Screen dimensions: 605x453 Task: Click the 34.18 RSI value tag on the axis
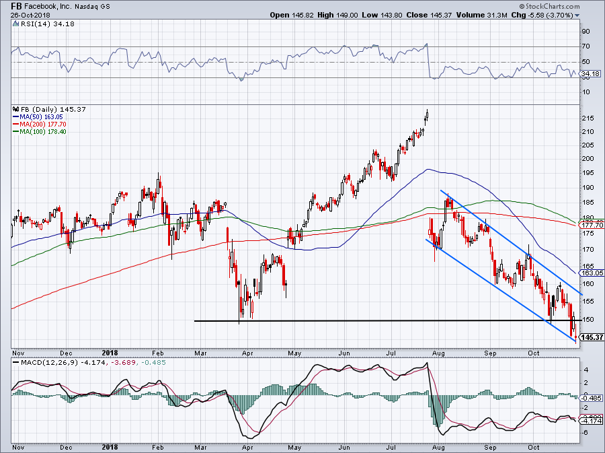590,74
